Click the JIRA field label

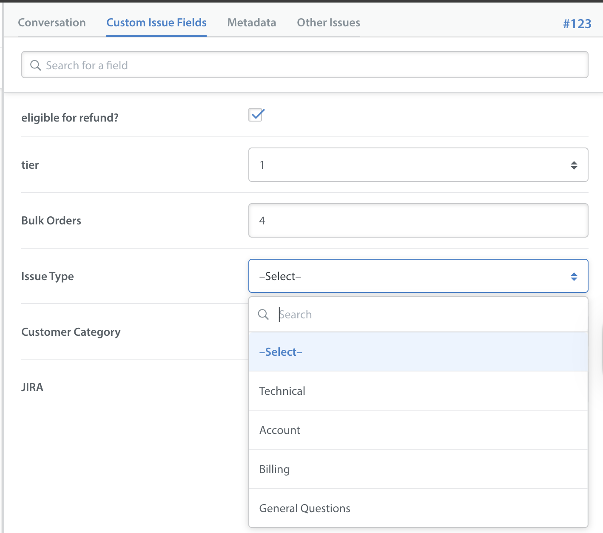click(32, 387)
